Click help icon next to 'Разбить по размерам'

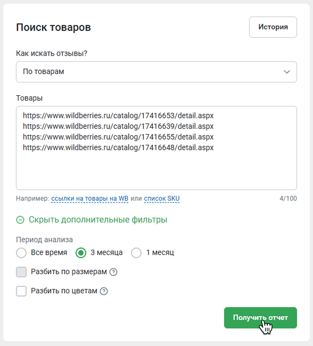pos(113,272)
